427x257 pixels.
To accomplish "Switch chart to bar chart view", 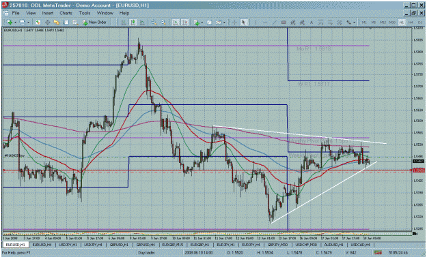I will tap(124, 22).
